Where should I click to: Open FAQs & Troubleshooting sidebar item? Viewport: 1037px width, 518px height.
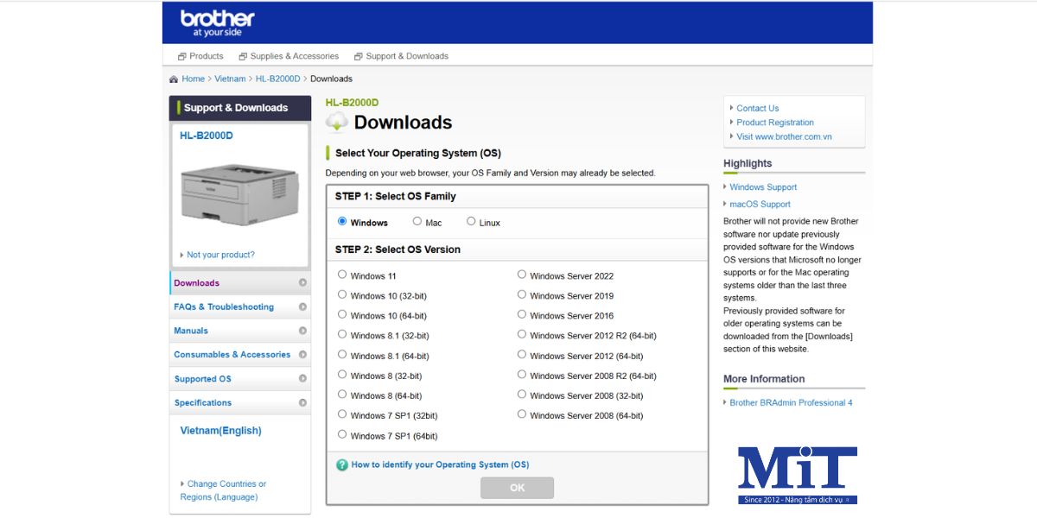224,307
